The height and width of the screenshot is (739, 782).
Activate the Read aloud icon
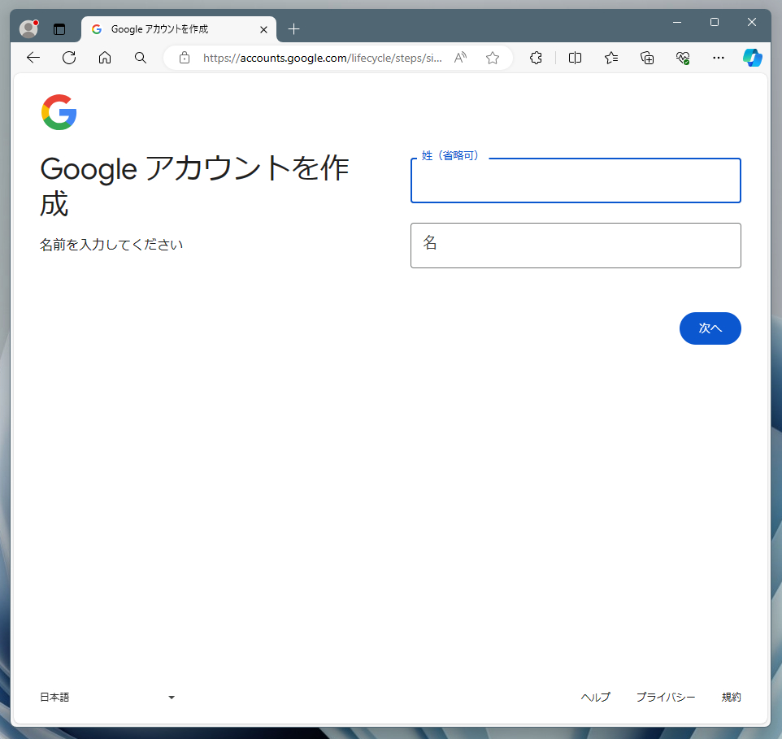[460, 58]
